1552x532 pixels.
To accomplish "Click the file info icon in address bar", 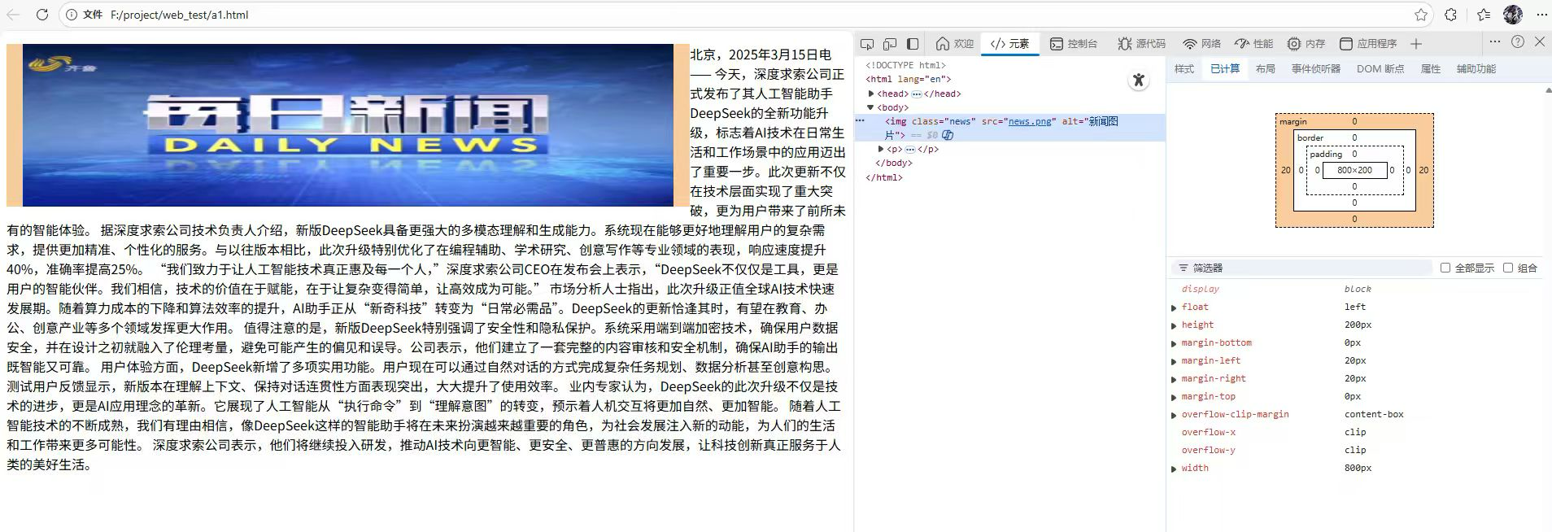I will click(72, 15).
